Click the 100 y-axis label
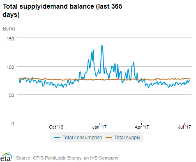Screen dimensions: 196x162 [10, 67]
